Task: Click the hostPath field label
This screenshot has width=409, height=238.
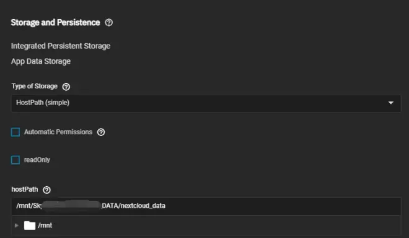Action: [x=25, y=189]
